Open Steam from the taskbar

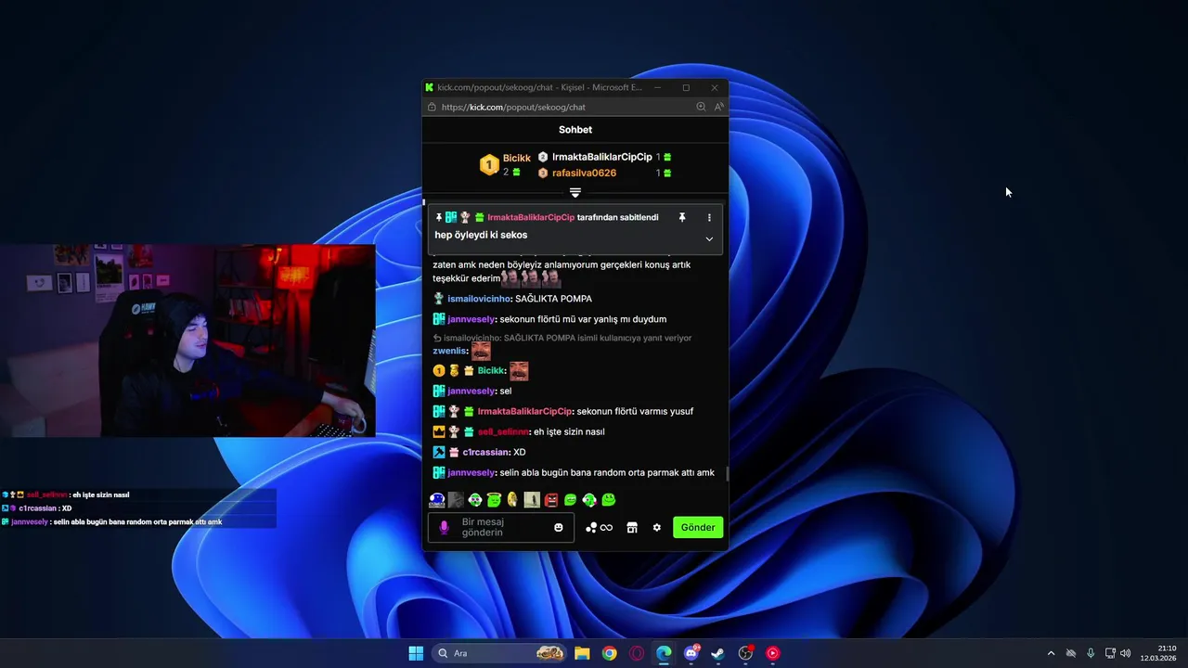pyautogui.click(x=718, y=653)
